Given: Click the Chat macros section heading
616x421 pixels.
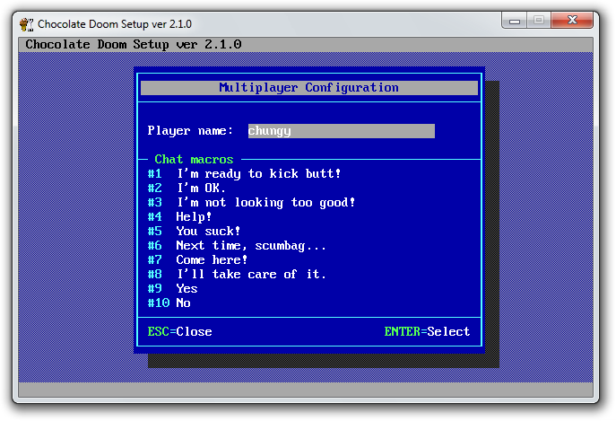Looking at the screenshot, I should click(x=194, y=160).
